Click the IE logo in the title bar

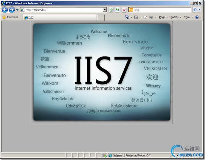coord(4,3)
